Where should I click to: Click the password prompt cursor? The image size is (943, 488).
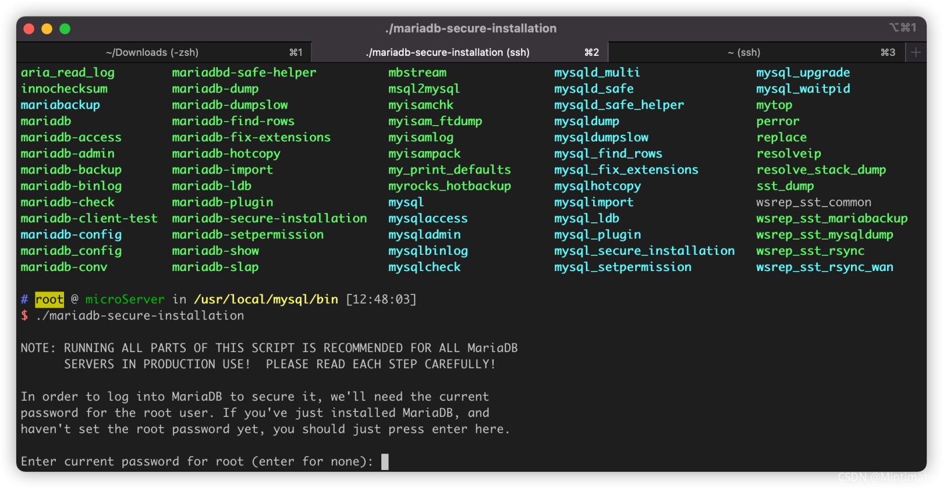click(x=385, y=462)
